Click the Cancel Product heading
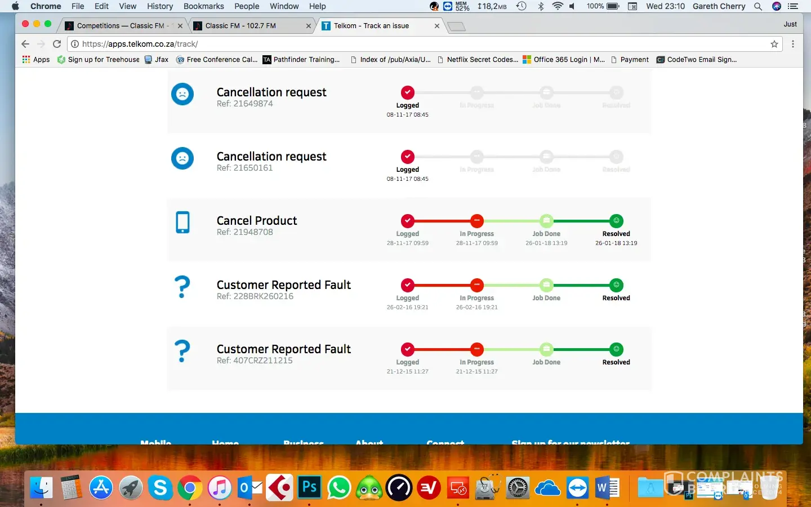 tap(257, 220)
